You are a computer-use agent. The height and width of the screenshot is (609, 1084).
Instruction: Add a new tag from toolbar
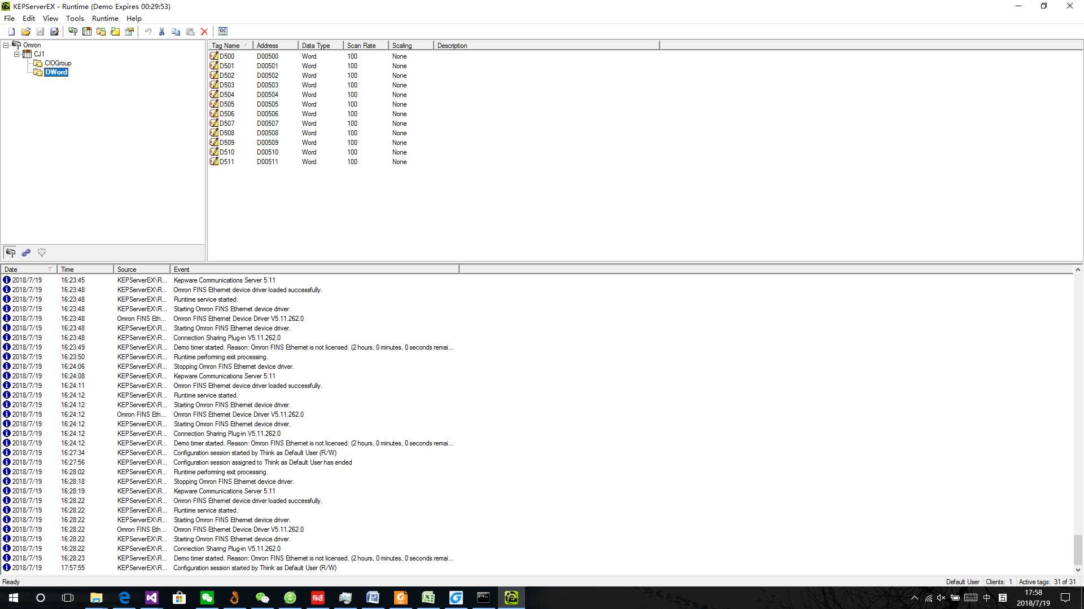115,32
